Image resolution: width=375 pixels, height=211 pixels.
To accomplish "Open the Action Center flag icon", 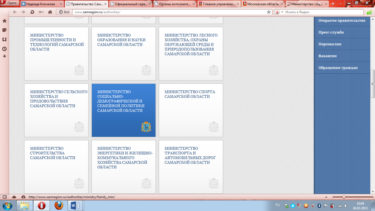I will [x=326, y=206].
